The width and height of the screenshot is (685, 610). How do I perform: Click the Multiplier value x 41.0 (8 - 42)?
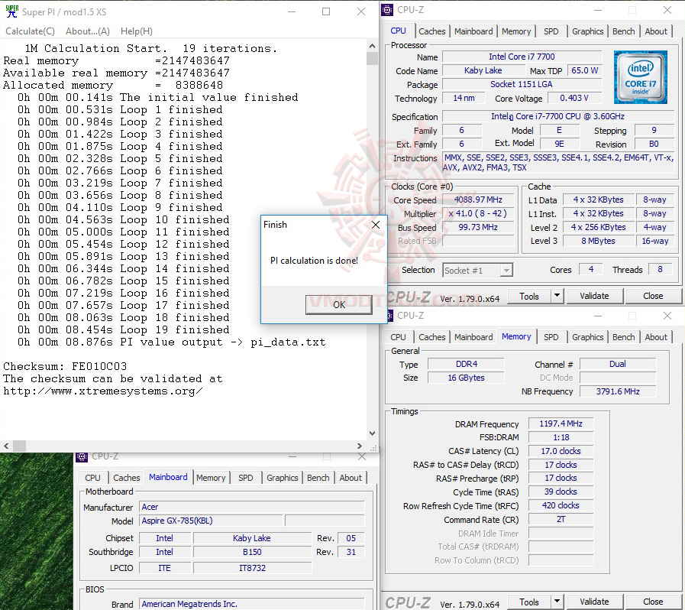click(478, 214)
